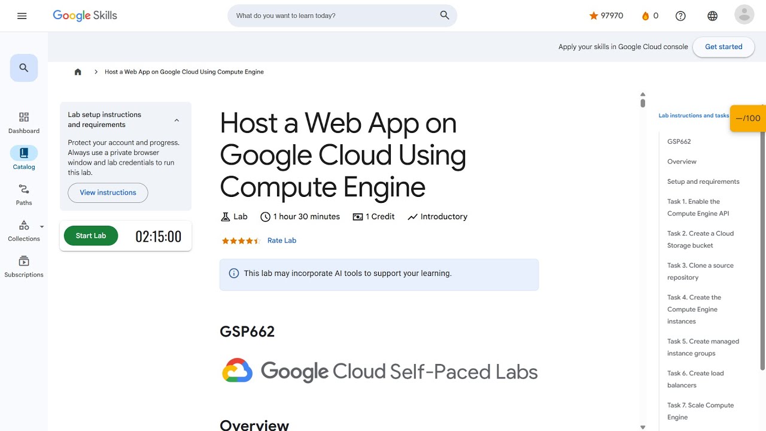The image size is (766, 431).
Task: Go to Task 3 Clone a source repository
Action: pos(700,271)
